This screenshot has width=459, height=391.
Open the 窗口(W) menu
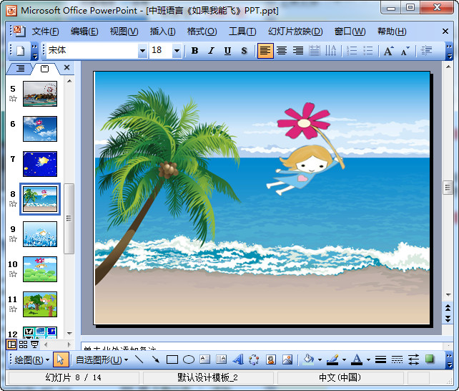click(350, 31)
